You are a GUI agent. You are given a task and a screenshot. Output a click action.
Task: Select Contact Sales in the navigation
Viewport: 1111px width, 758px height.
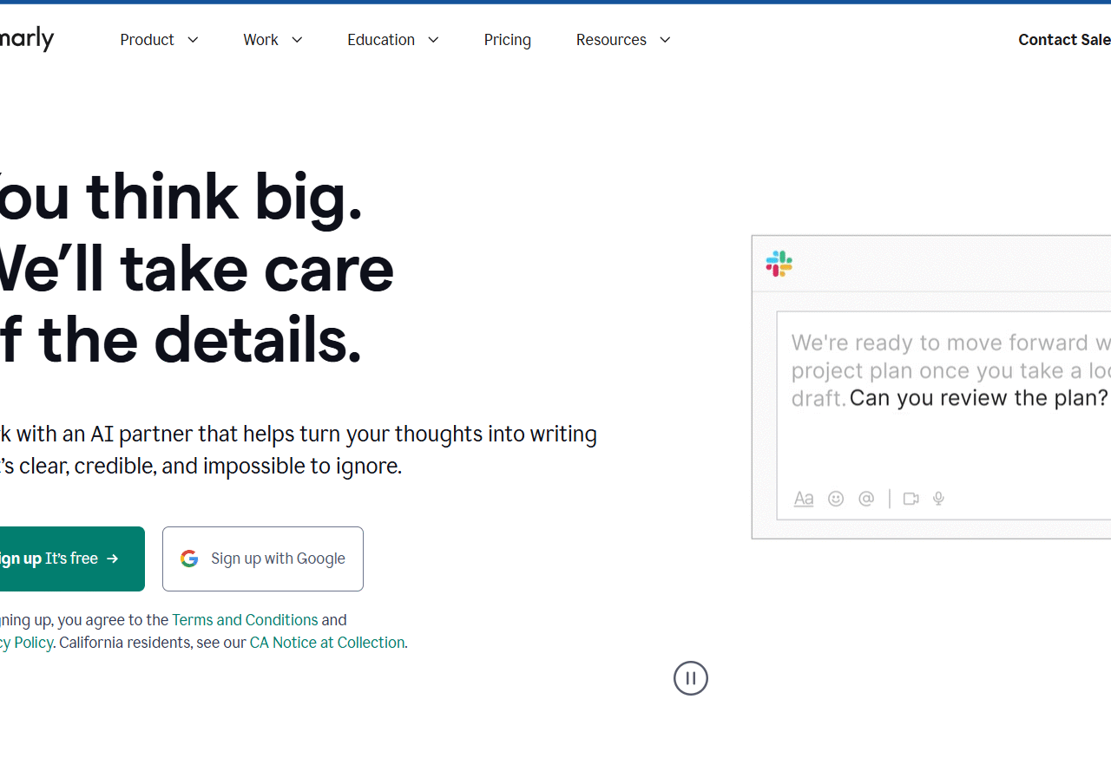[1065, 40]
